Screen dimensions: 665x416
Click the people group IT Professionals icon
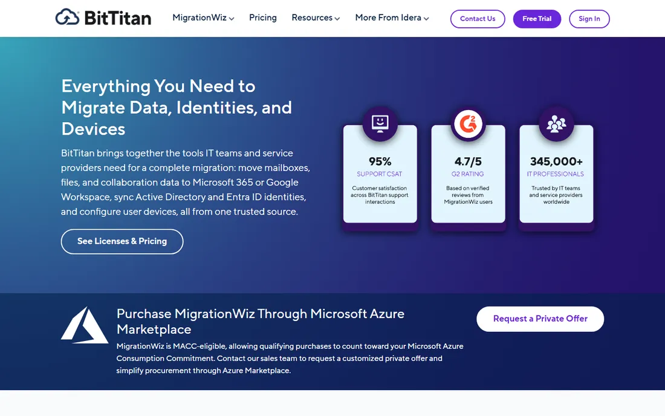[556, 124]
